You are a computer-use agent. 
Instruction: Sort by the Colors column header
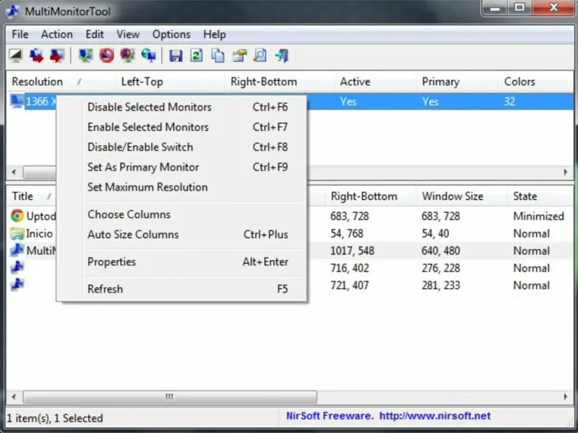click(x=535, y=82)
